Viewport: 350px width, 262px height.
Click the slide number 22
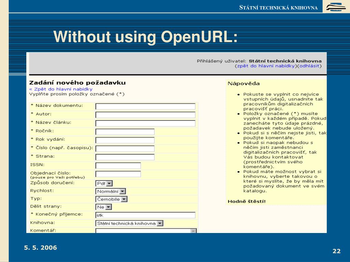click(336, 251)
